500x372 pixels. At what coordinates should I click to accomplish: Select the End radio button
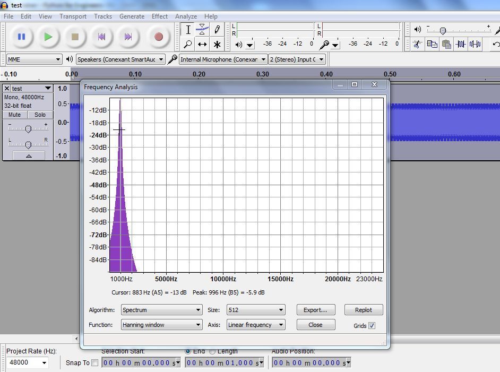(x=188, y=351)
